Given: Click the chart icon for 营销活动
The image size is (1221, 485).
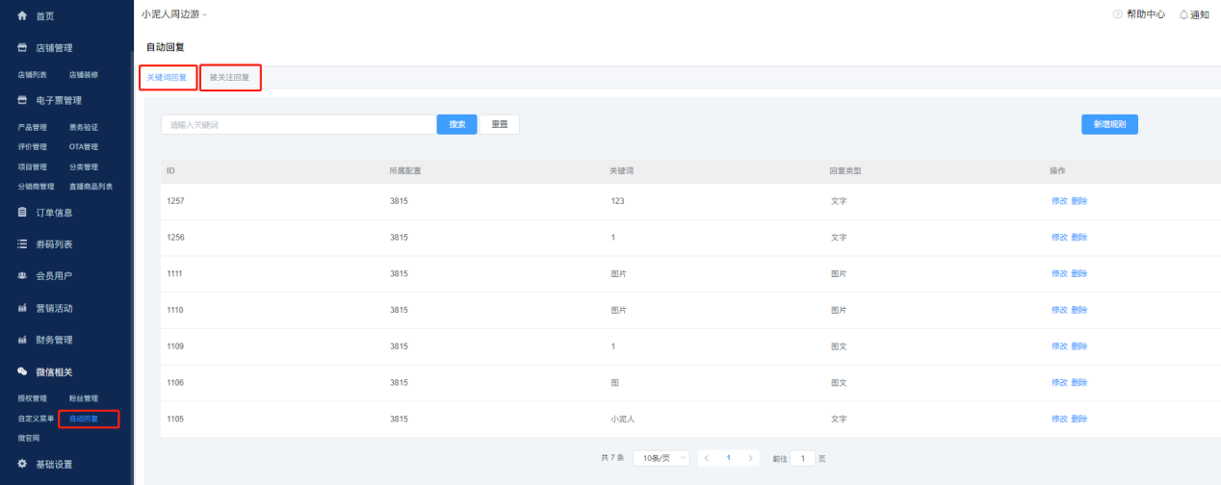Looking at the screenshot, I should pos(22,308).
